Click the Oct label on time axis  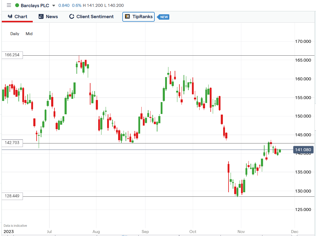[x=193, y=232]
